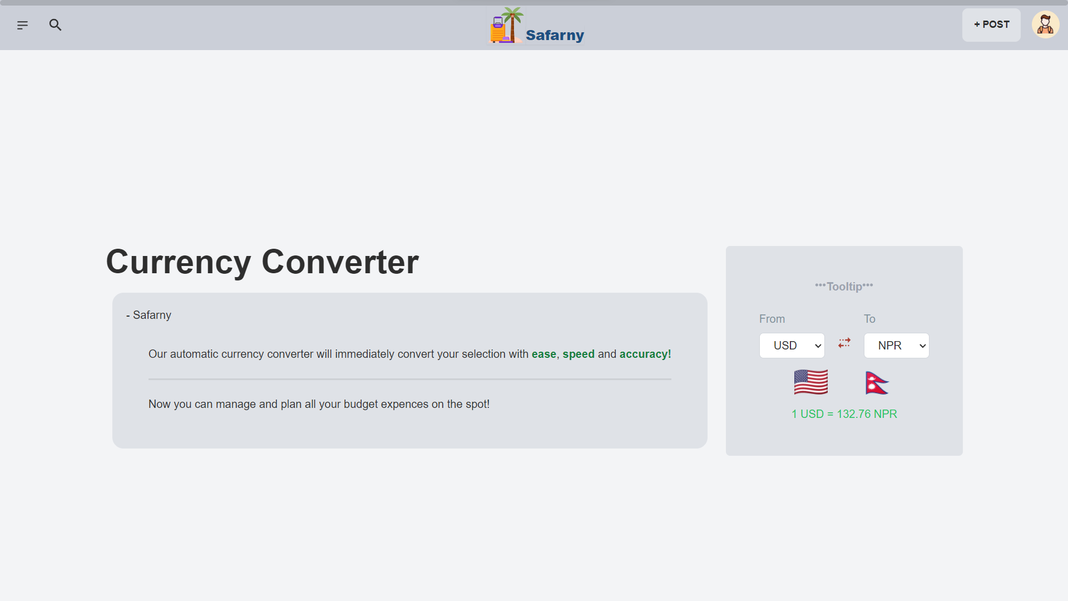Click the 1 USD = 132.76 NPR result

coord(844,414)
